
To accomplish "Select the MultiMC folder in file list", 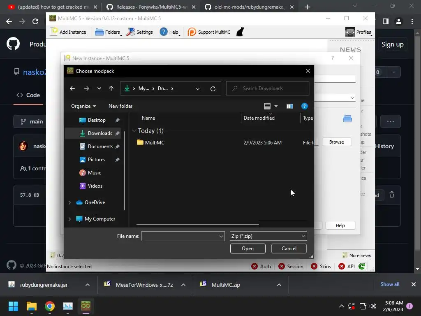I will (x=155, y=143).
